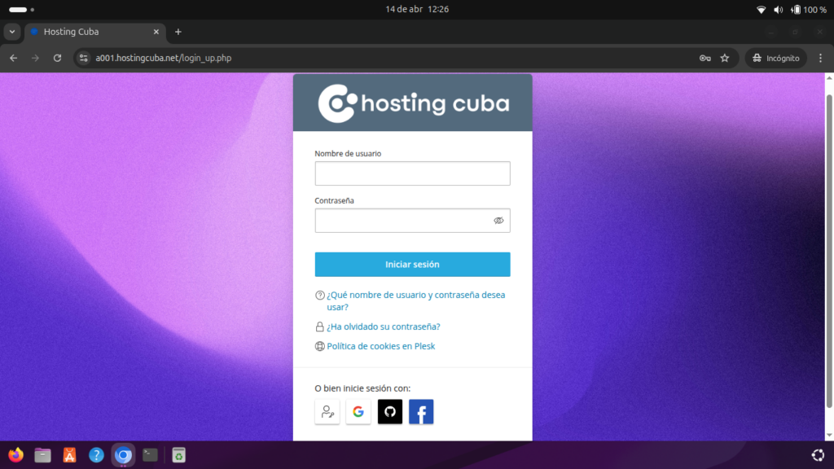
Task: Open Política de cookies en Plesk link
Action: click(380, 346)
